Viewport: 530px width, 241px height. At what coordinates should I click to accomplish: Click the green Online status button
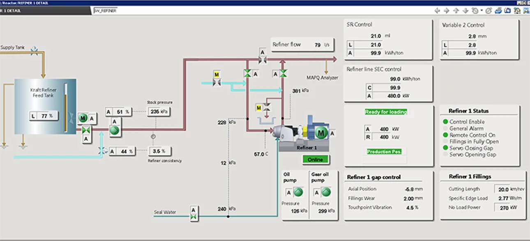pos(316,159)
